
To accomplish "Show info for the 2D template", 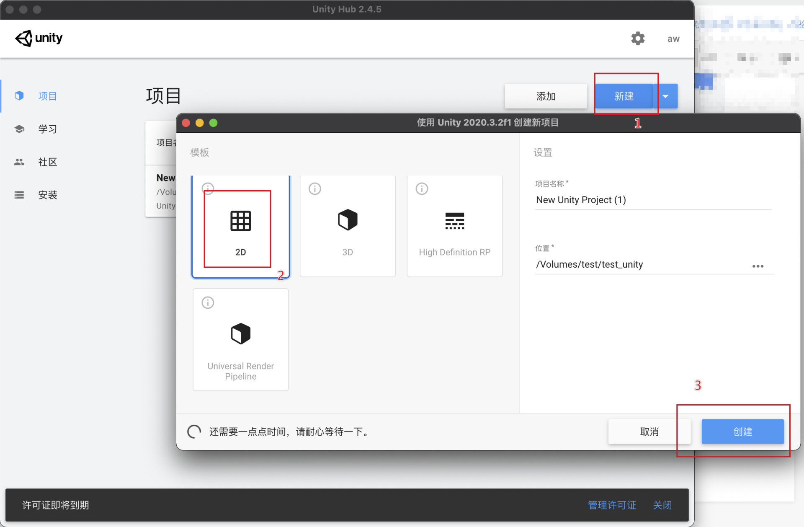I will coord(208,189).
